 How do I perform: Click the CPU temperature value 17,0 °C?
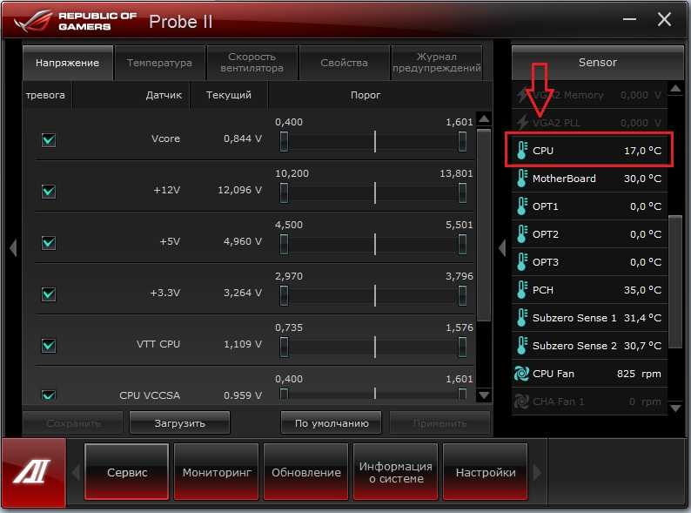642,151
